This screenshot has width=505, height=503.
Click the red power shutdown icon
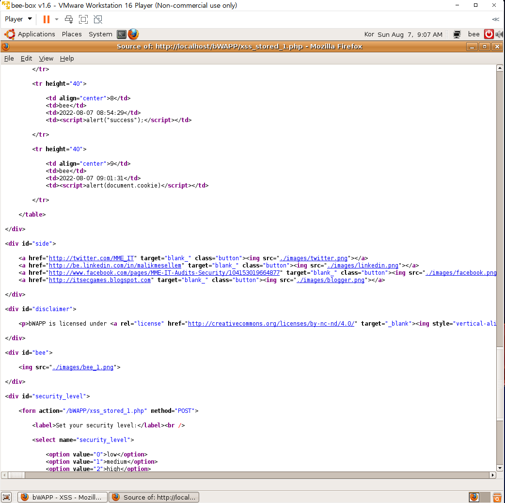pos(489,34)
